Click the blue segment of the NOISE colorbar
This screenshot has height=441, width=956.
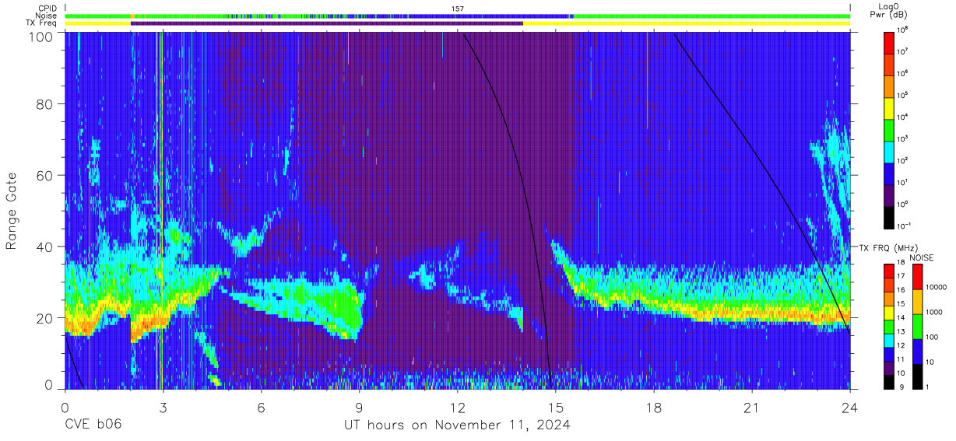click(917, 352)
